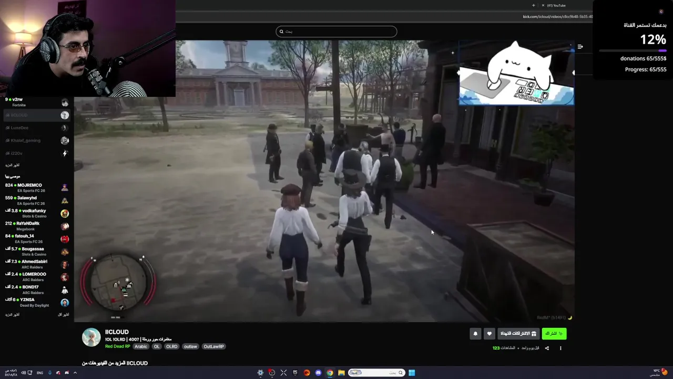Collapse chat panel icon at video top-right
This screenshot has width=673, height=379.
click(x=580, y=47)
